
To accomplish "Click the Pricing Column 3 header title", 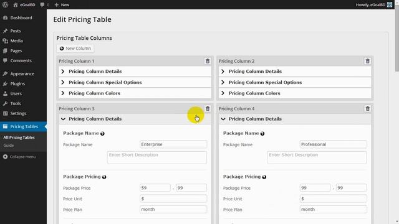I will 76,109.
